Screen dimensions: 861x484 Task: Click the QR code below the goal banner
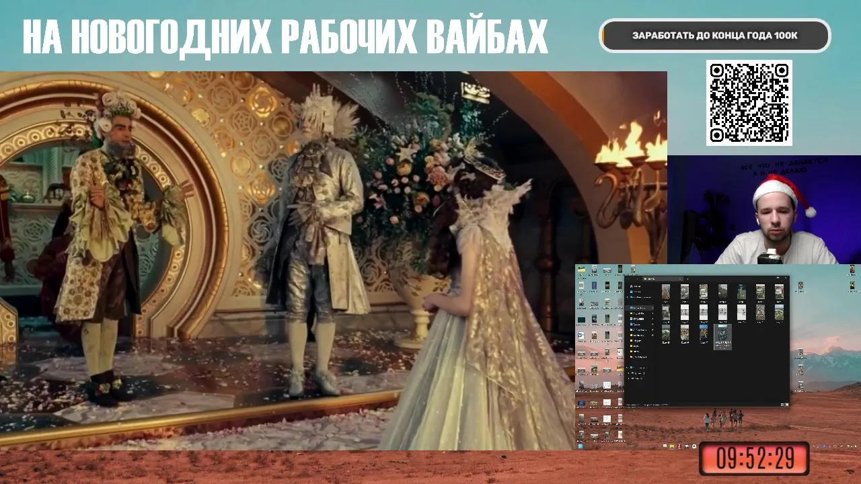click(749, 103)
